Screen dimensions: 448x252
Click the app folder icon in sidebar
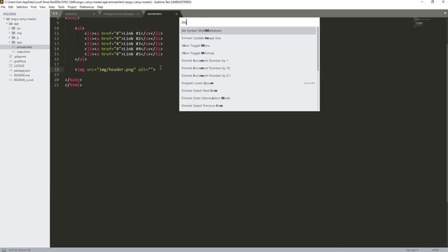click(10, 24)
